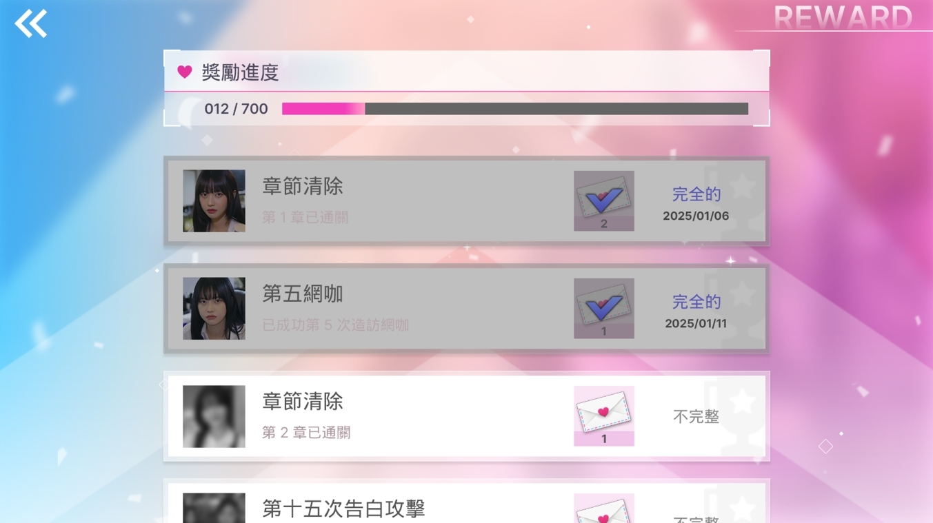
Task: Select the 第 1 章已通關 reward row
Action: coord(467,201)
